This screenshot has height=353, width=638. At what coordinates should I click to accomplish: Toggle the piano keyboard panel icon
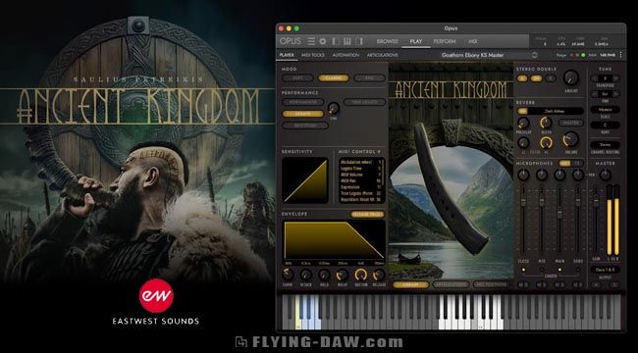(347, 41)
